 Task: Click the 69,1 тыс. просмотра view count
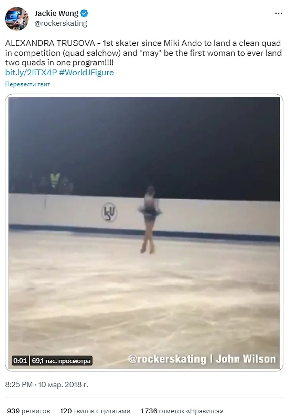[x=61, y=361]
